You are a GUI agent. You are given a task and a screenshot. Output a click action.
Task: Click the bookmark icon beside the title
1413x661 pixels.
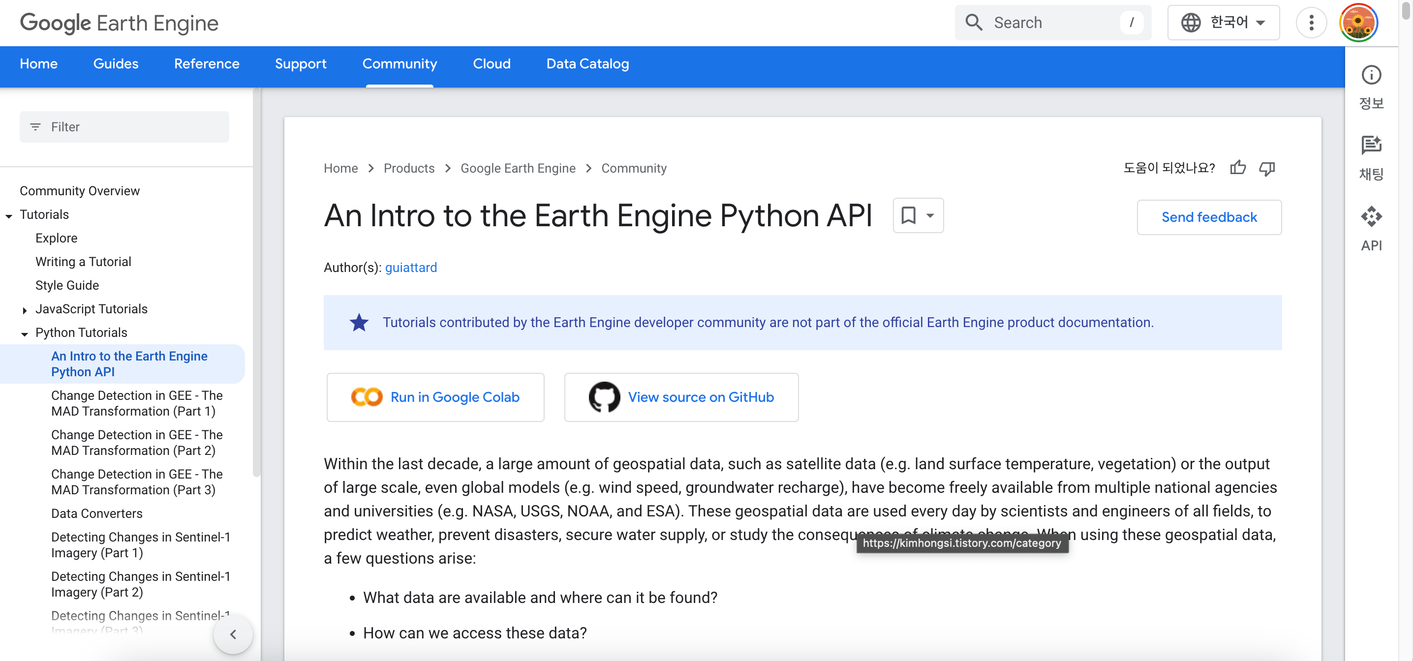[x=908, y=215]
